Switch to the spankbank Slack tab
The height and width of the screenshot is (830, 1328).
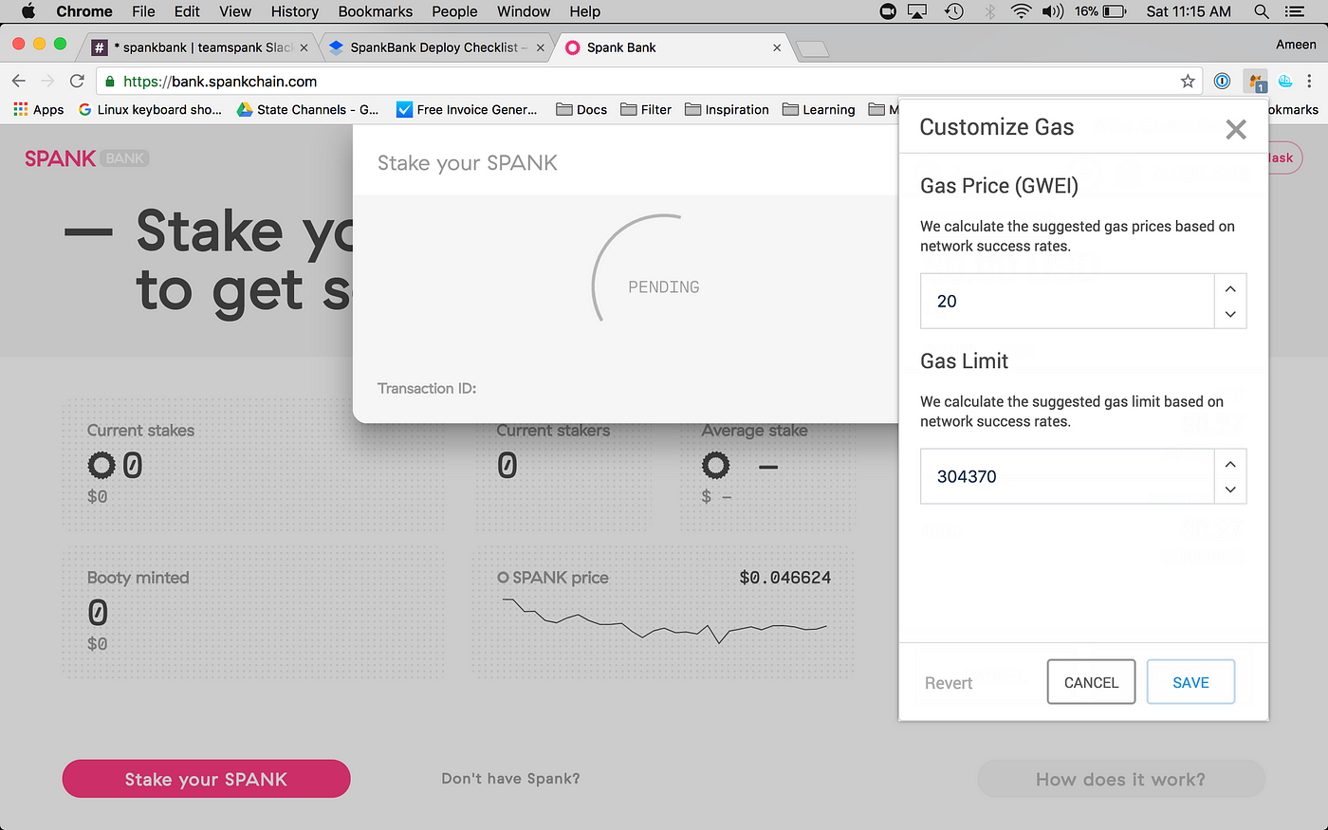(x=197, y=47)
